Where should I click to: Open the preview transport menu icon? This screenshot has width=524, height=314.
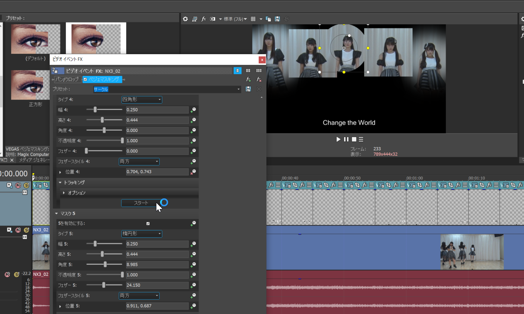pyautogui.click(x=361, y=139)
